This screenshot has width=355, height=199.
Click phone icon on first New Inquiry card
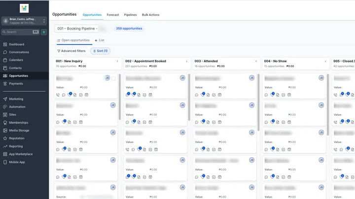58,95
